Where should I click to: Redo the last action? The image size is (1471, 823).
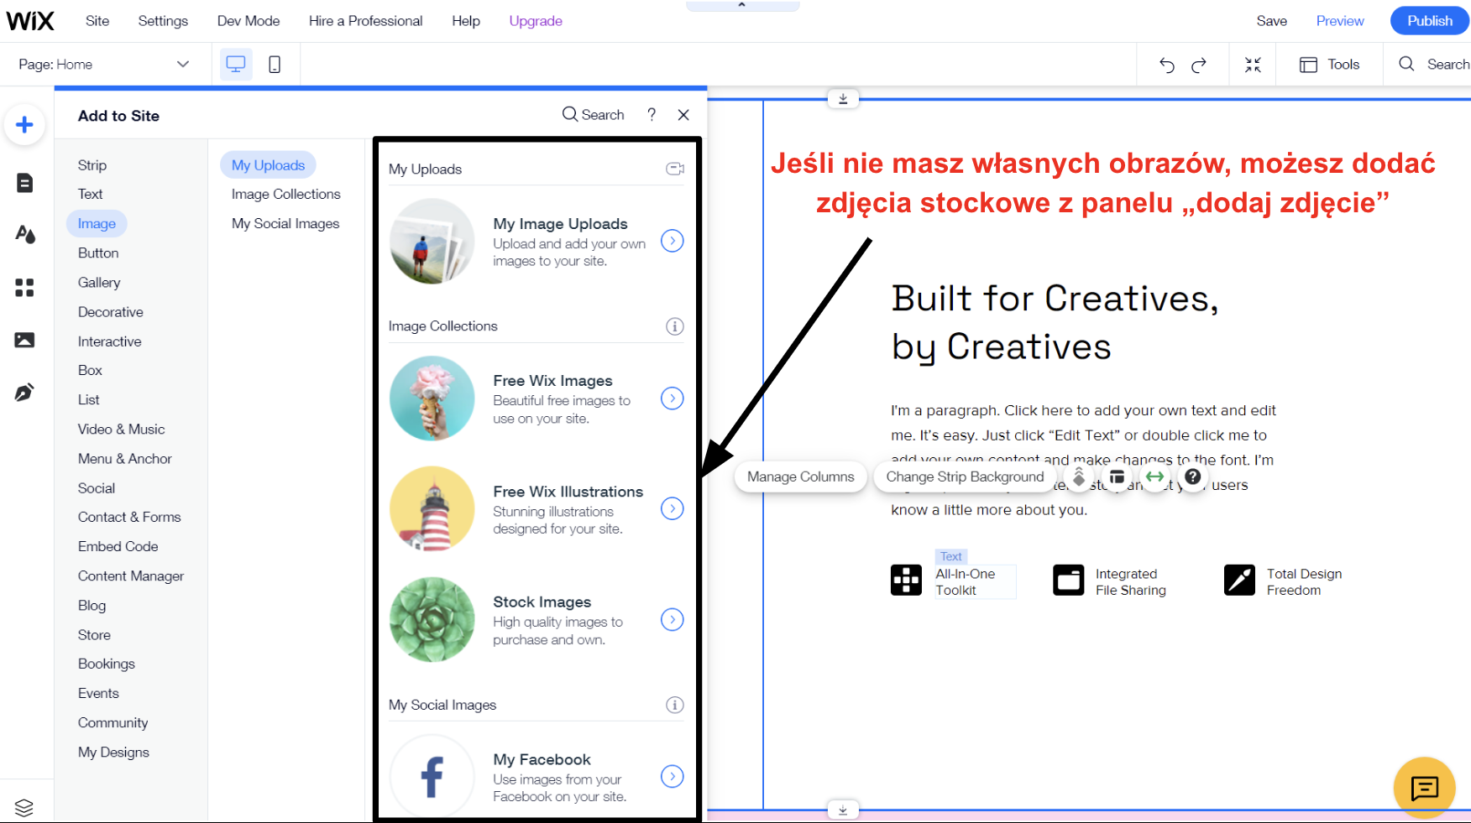pyautogui.click(x=1199, y=65)
